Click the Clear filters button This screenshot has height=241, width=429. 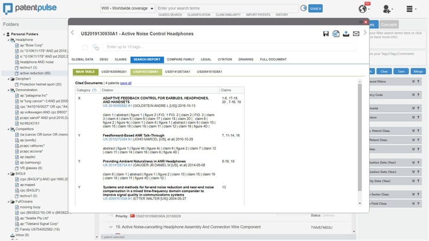(384, 71)
